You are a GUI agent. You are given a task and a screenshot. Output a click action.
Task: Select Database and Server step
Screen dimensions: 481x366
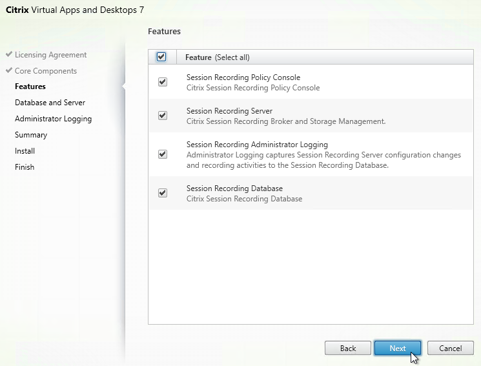tap(50, 103)
